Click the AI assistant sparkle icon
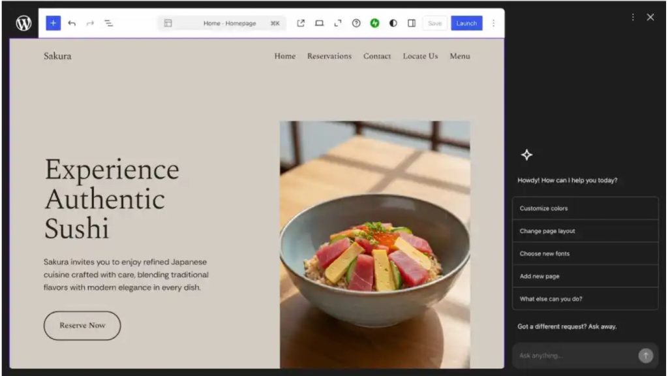 526,155
